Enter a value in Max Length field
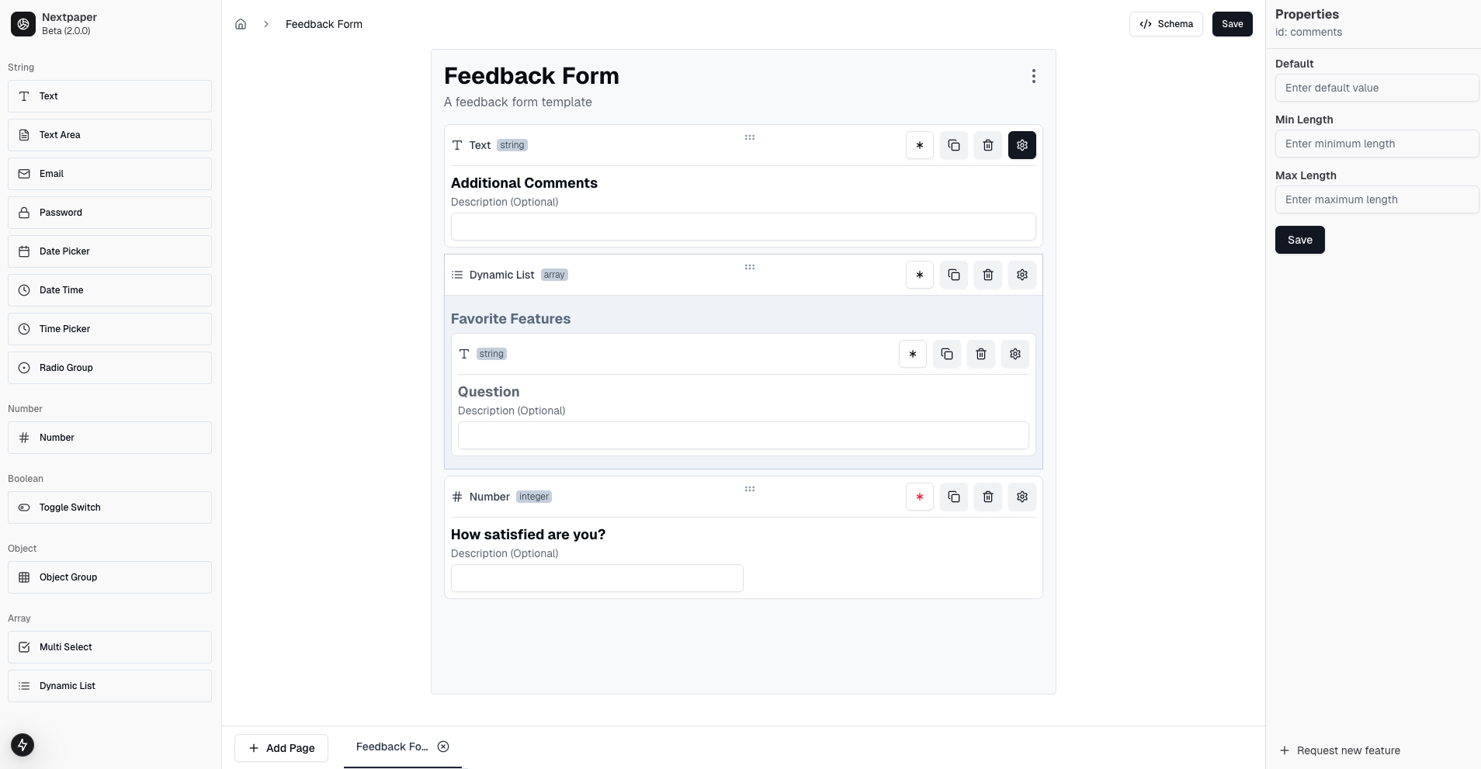 1375,199
